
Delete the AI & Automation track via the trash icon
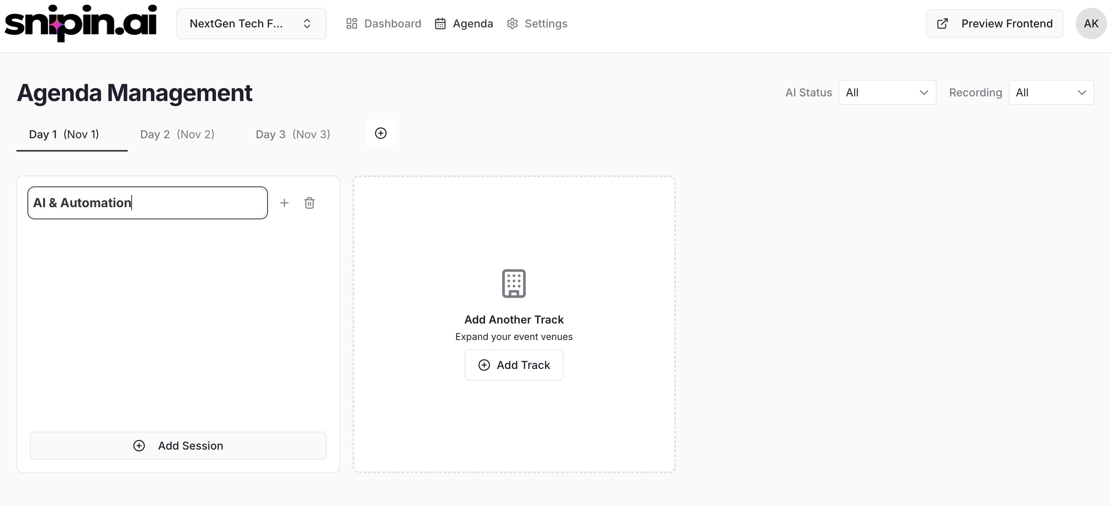click(309, 202)
